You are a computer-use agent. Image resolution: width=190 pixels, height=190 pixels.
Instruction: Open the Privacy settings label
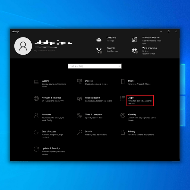tap(132, 131)
